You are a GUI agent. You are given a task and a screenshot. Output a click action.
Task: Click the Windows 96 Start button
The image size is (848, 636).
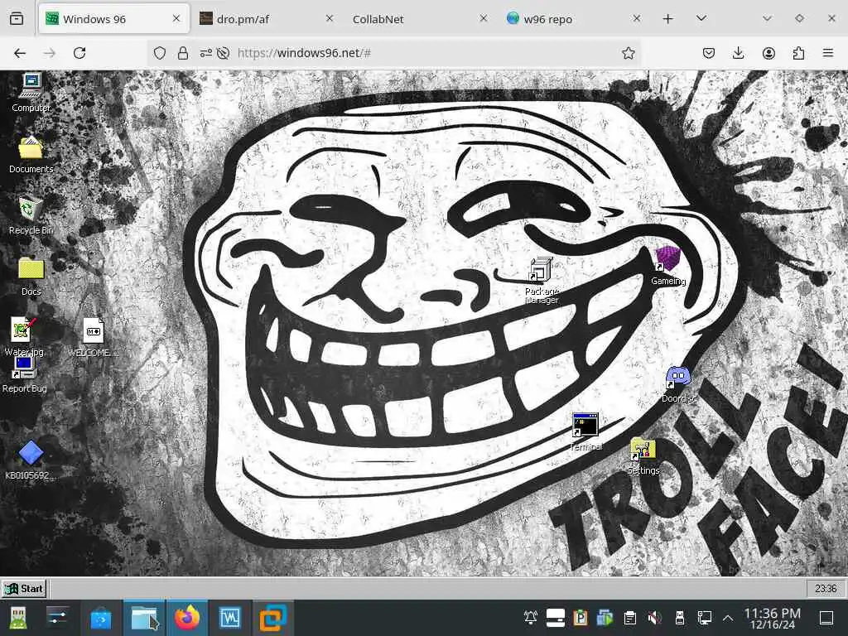[24, 589]
